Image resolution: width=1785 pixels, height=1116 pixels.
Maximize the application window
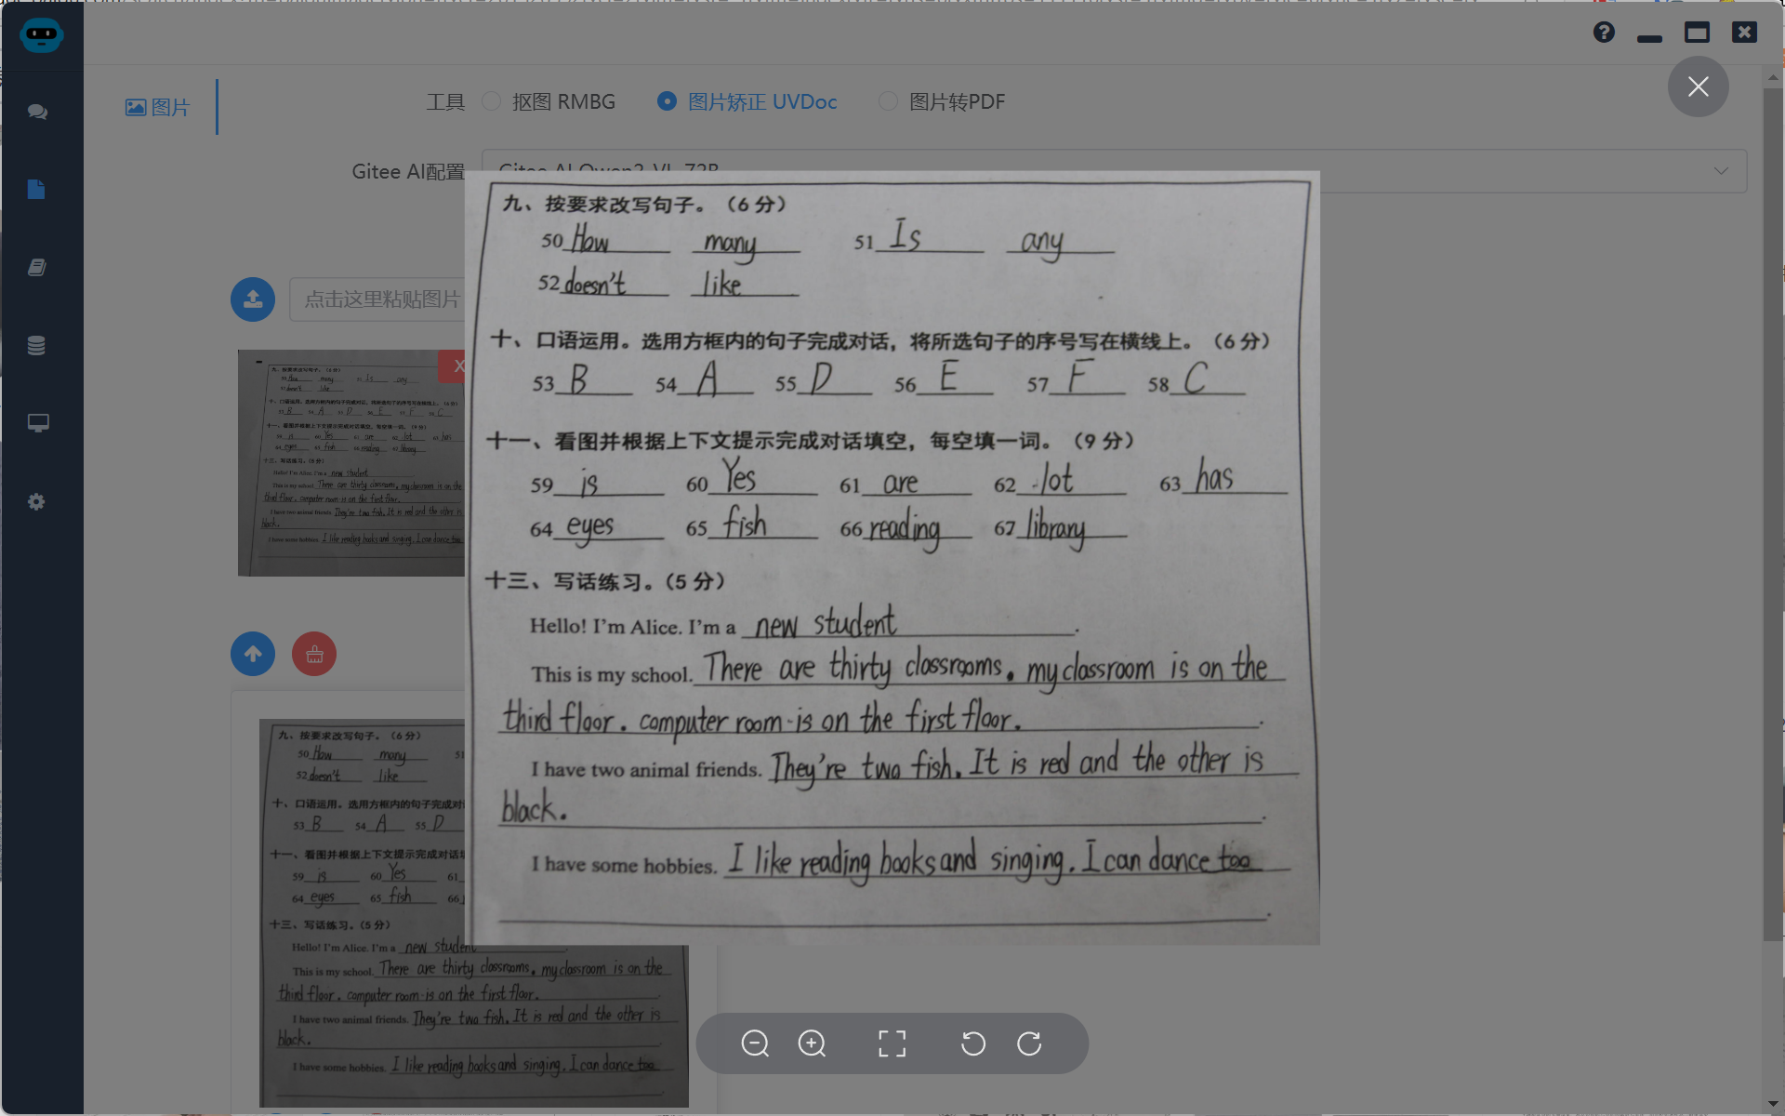click(x=1697, y=33)
